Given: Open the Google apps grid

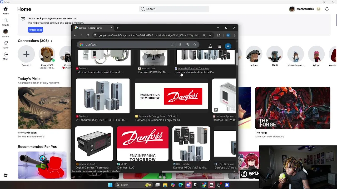Looking at the screenshot, I should click(x=219, y=46).
